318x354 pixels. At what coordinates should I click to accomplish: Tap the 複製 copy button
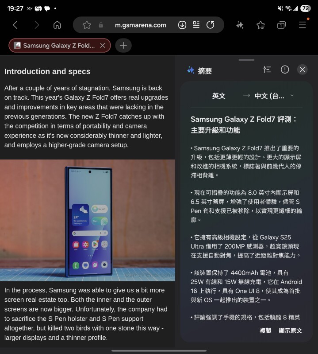(265, 331)
